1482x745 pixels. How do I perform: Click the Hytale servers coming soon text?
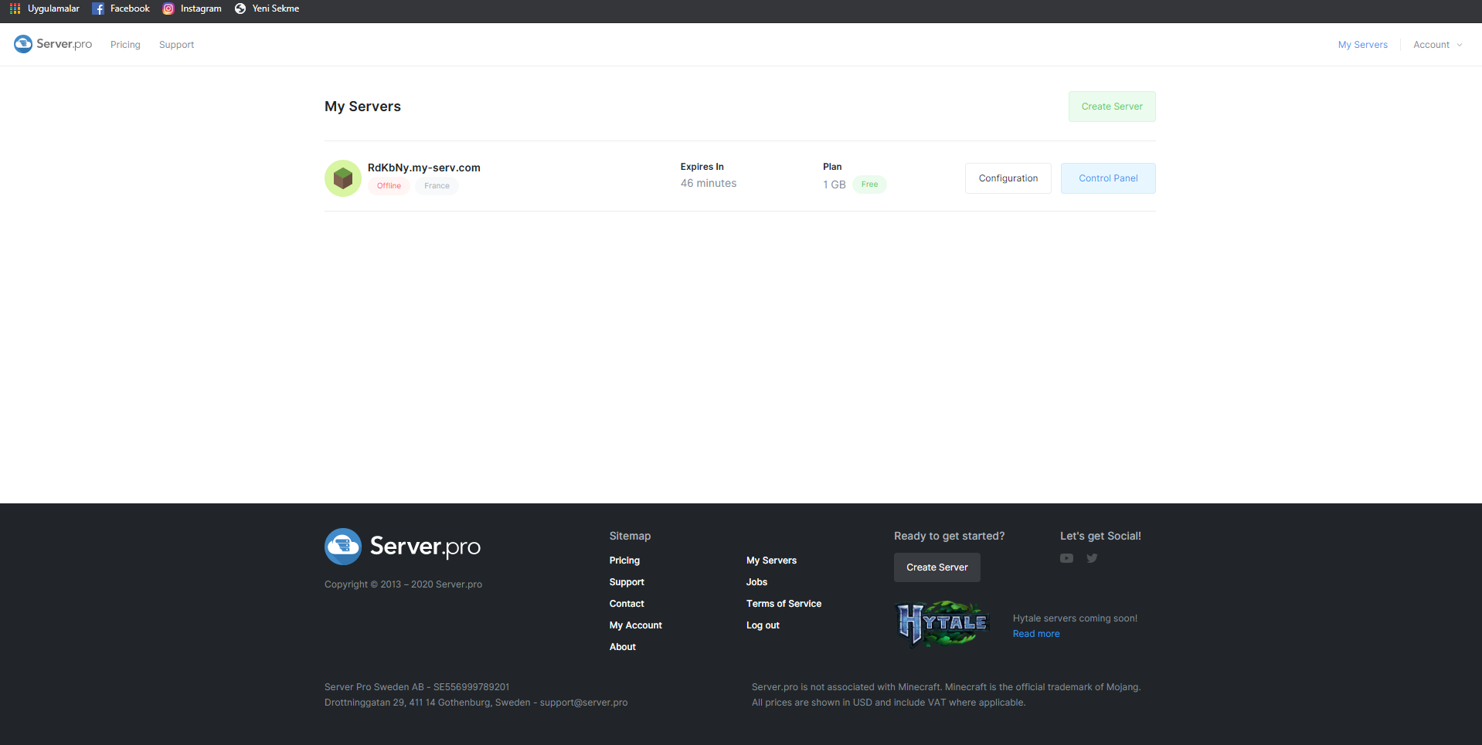1075,618
